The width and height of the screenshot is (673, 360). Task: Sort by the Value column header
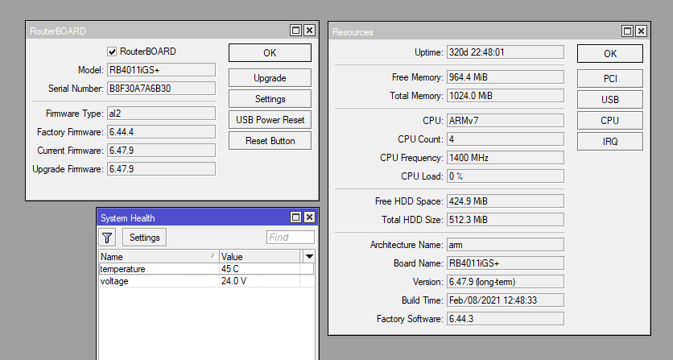(x=260, y=256)
